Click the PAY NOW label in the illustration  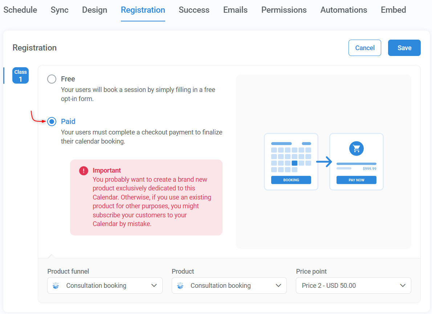[356, 180]
